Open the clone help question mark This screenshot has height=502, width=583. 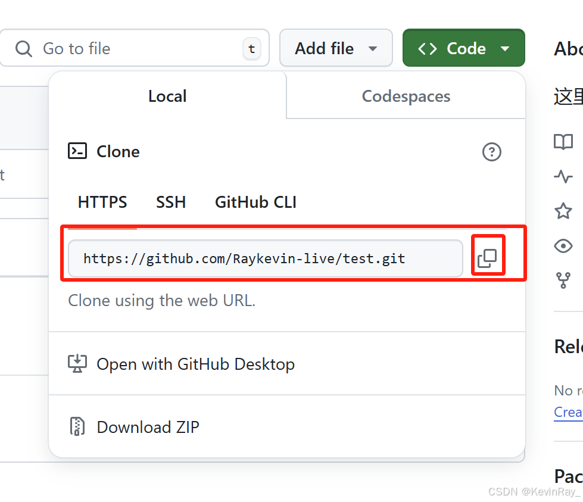(x=491, y=152)
